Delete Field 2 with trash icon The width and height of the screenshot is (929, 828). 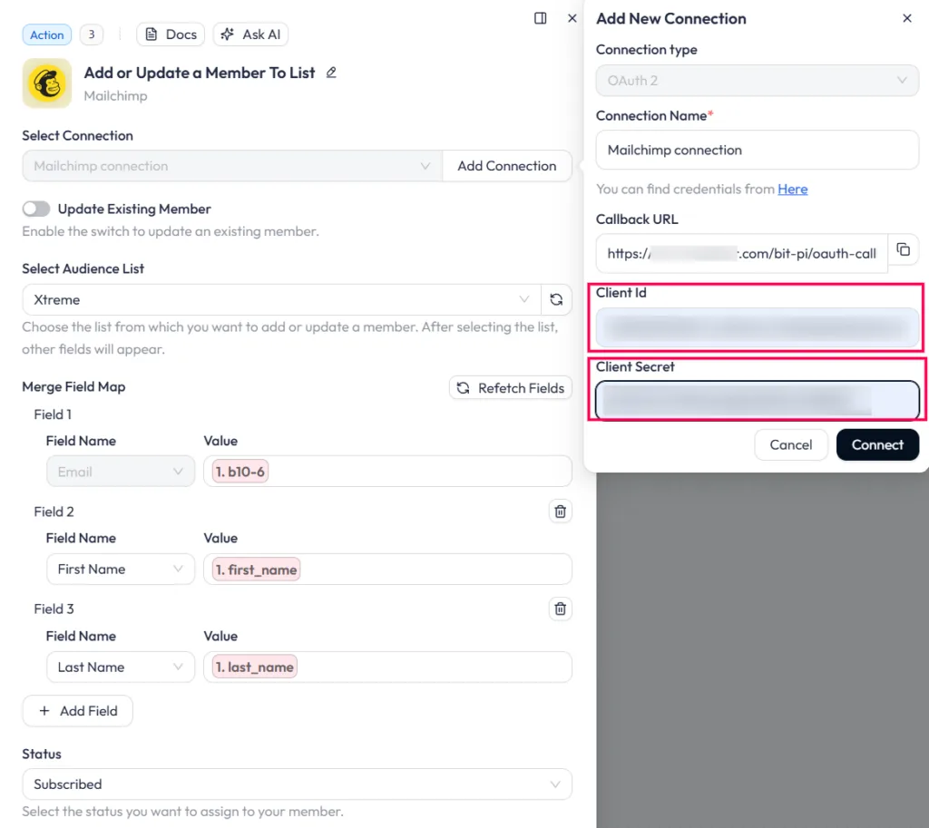(560, 511)
